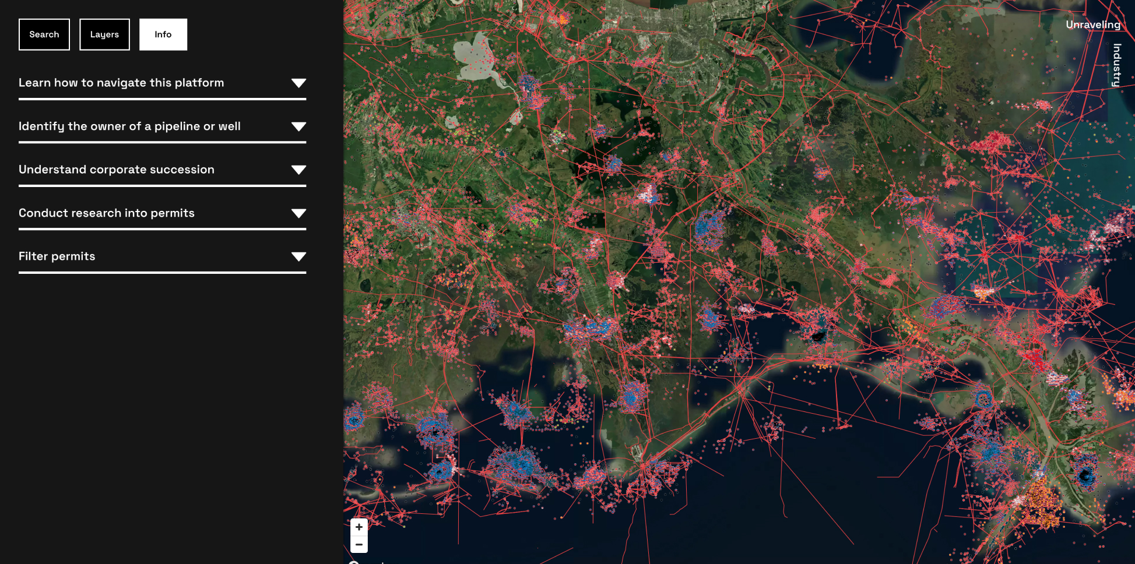Click 'Identify the owner of a pipeline or well' heading
The image size is (1135, 564).
pyautogui.click(x=129, y=126)
